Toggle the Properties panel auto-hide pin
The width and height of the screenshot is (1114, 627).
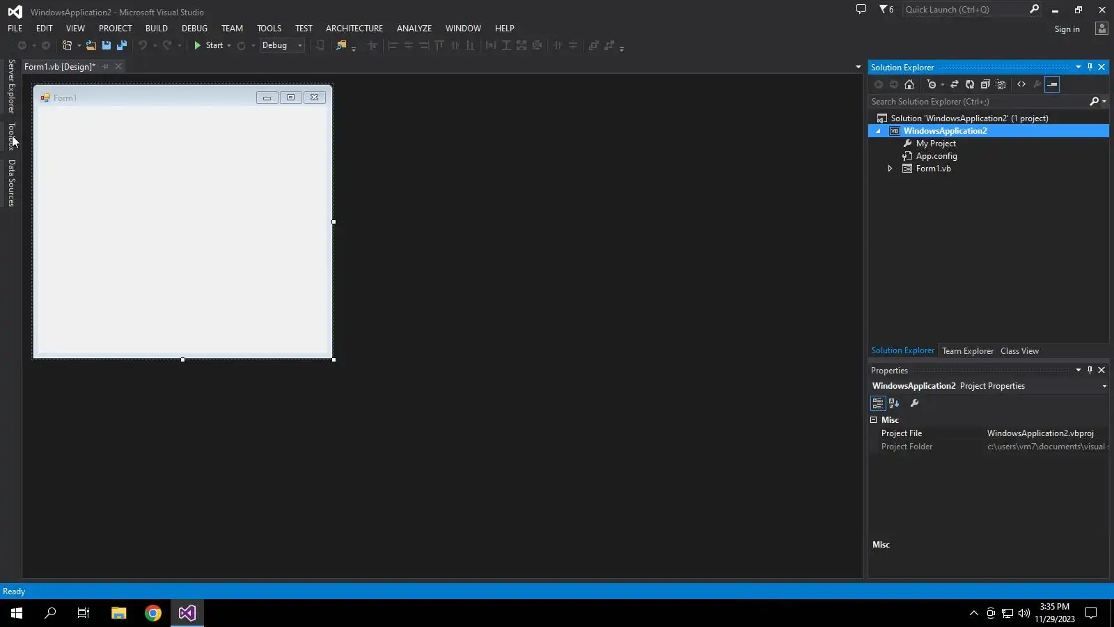coord(1090,371)
